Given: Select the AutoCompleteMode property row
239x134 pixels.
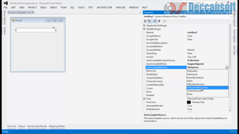Looking at the screenshot, I should (187, 64).
